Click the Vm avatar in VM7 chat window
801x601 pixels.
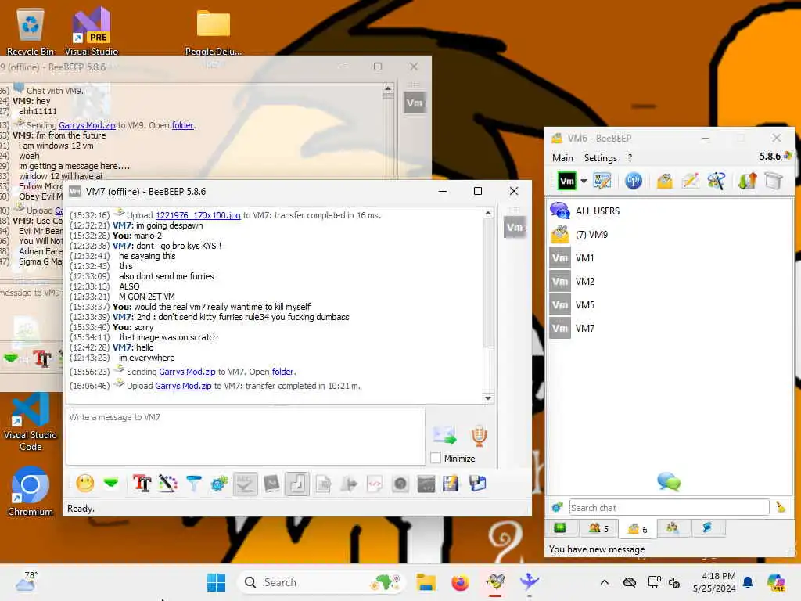[x=515, y=228]
